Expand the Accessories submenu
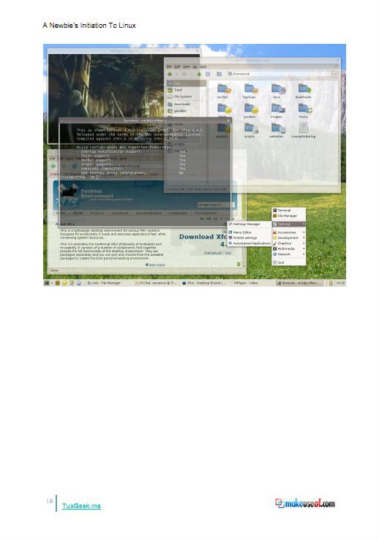Screen dimensions: 379x541 click(x=288, y=232)
